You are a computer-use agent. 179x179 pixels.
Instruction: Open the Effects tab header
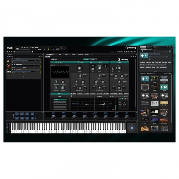pyautogui.click(x=60, y=94)
